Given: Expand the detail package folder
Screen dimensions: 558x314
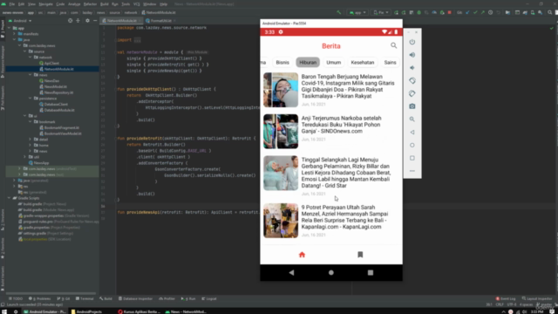Looking at the screenshot, I should click(x=31, y=140).
